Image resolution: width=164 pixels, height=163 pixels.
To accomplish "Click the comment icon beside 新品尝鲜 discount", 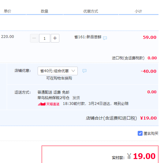I will (x=105, y=38).
